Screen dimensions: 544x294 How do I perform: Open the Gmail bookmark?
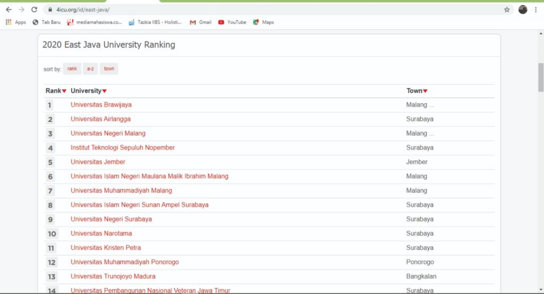coord(200,22)
